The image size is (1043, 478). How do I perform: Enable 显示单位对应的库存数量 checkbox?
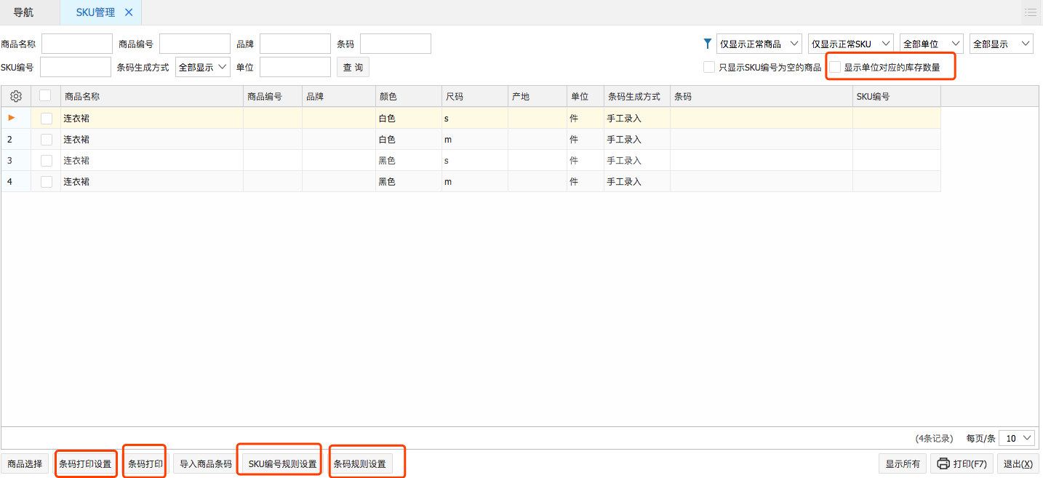[x=835, y=66]
